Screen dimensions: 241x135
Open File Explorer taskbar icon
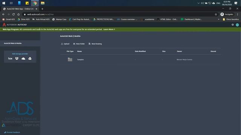pos(43,3)
